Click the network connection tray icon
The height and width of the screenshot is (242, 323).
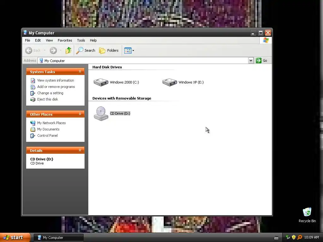[288, 238]
